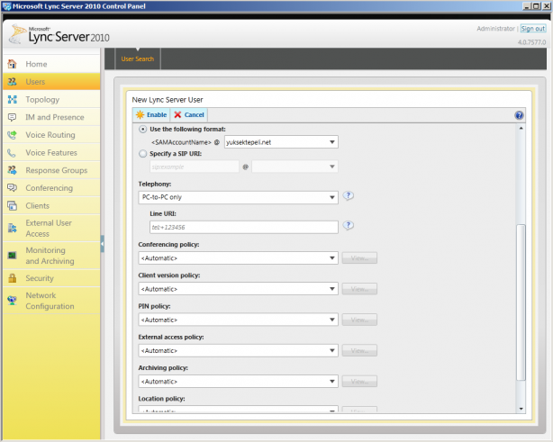This screenshot has width=553, height=442.
Task: Select 'Specify a SIP URI' radio button
Action: tap(142, 154)
